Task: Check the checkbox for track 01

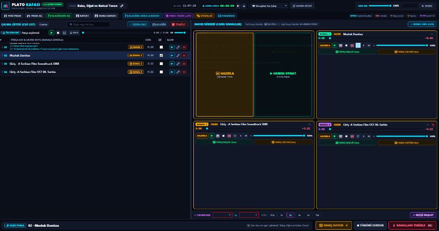Action: pos(161,47)
